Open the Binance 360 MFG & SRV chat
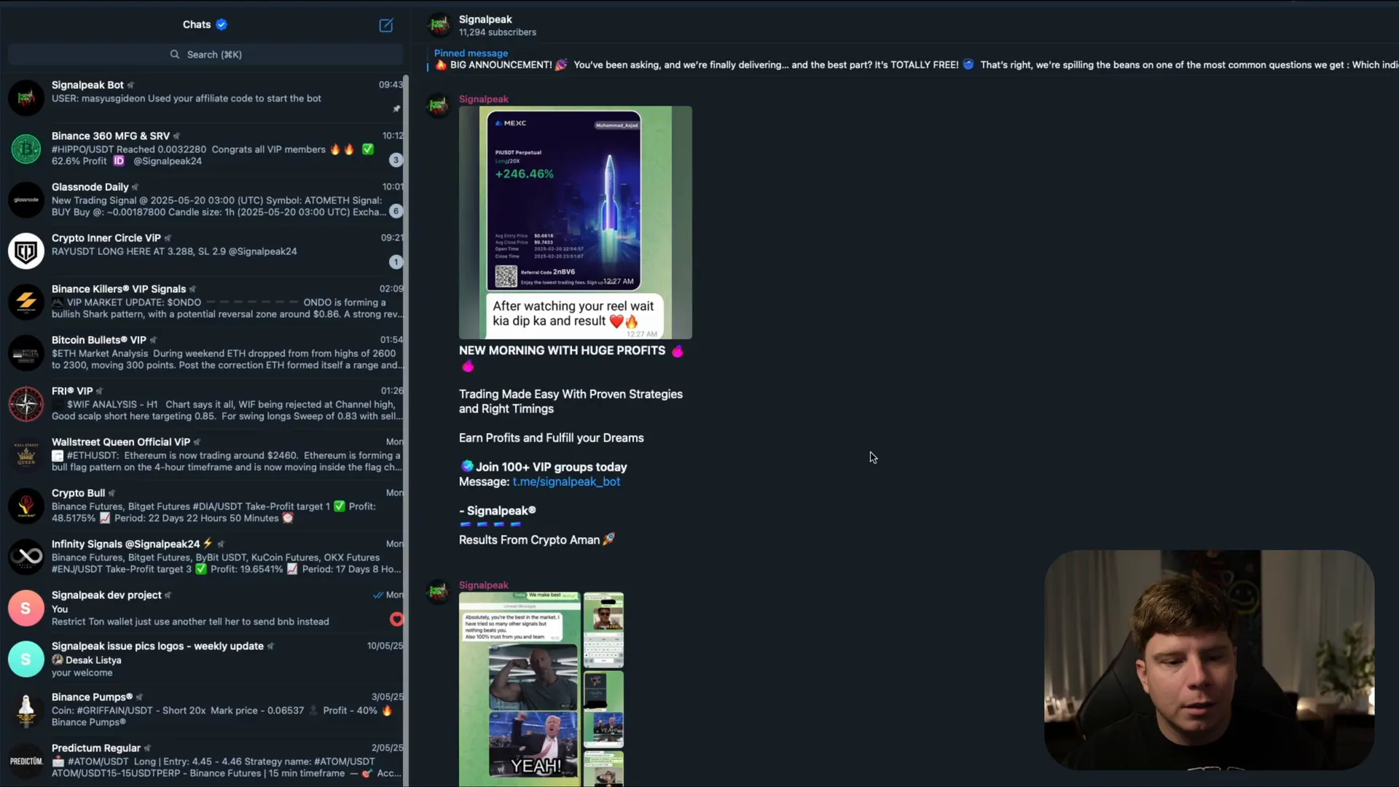 (205, 149)
